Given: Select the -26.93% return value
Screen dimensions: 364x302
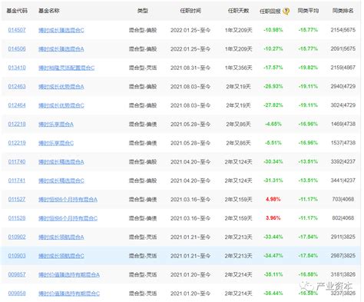Looking at the screenshot, I should (x=273, y=86).
